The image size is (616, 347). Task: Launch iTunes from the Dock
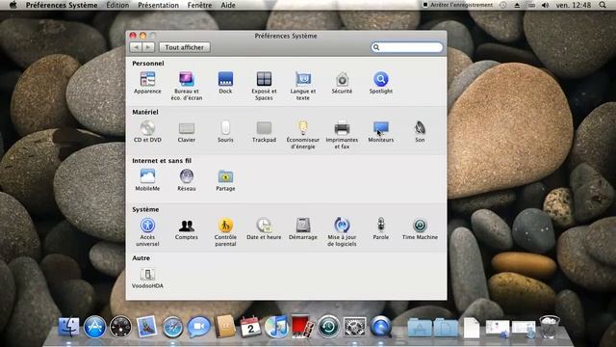point(276,327)
